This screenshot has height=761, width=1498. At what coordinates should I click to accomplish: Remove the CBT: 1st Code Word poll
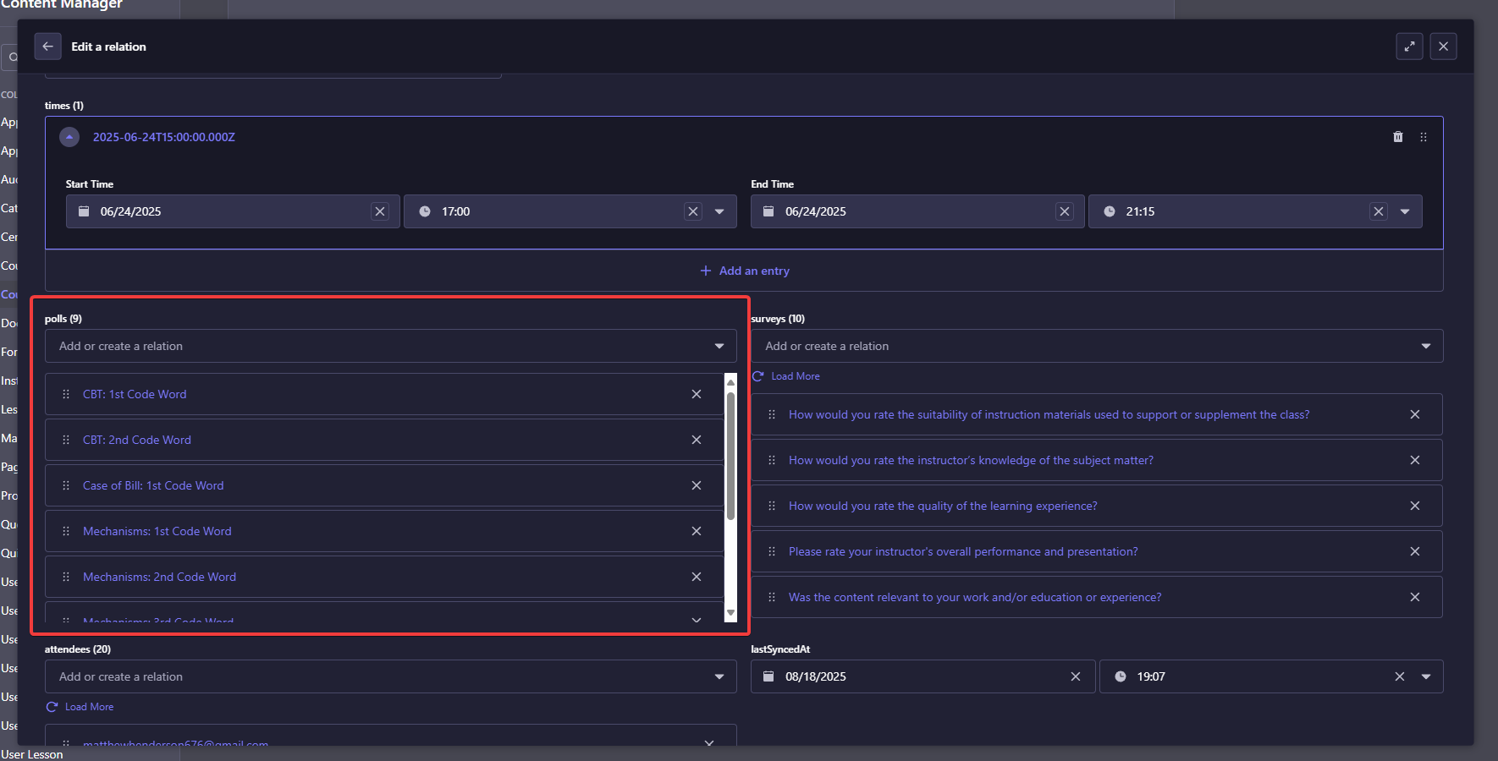(696, 394)
